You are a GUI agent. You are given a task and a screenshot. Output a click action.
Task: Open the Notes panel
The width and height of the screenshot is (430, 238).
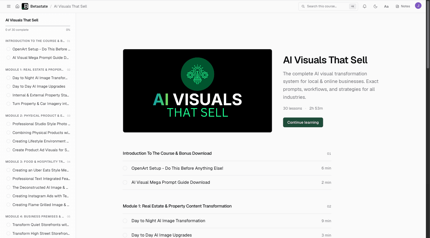pos(403,6)
